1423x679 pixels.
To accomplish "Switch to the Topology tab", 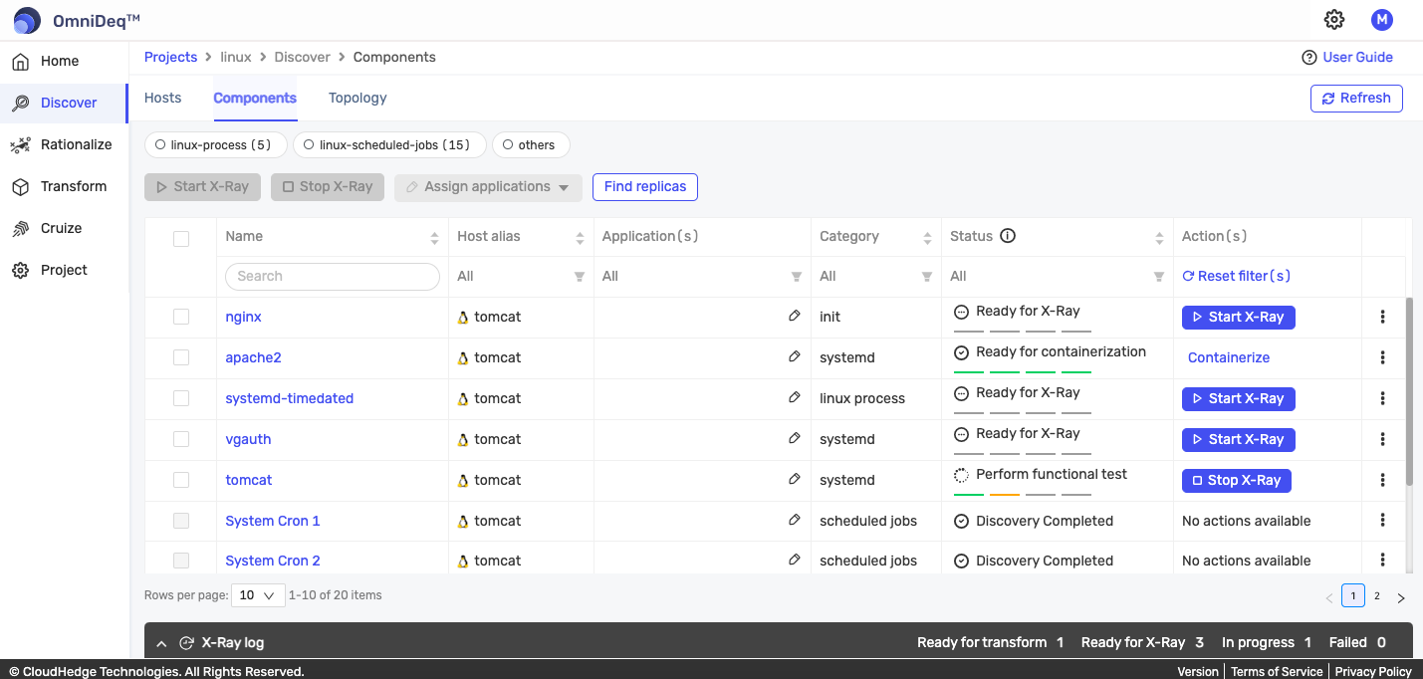I will tap(357, 98).
